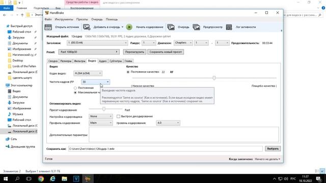
Task: Open Уровень кодирования 4.0 dropdown
Action: [x=168, y=123]
